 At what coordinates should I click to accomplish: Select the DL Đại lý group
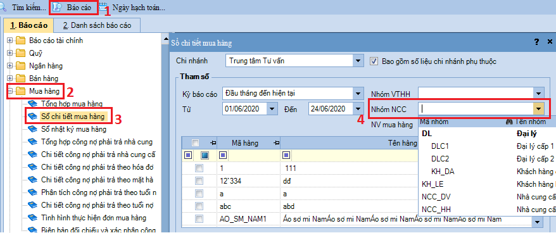(x=488, y=134)
